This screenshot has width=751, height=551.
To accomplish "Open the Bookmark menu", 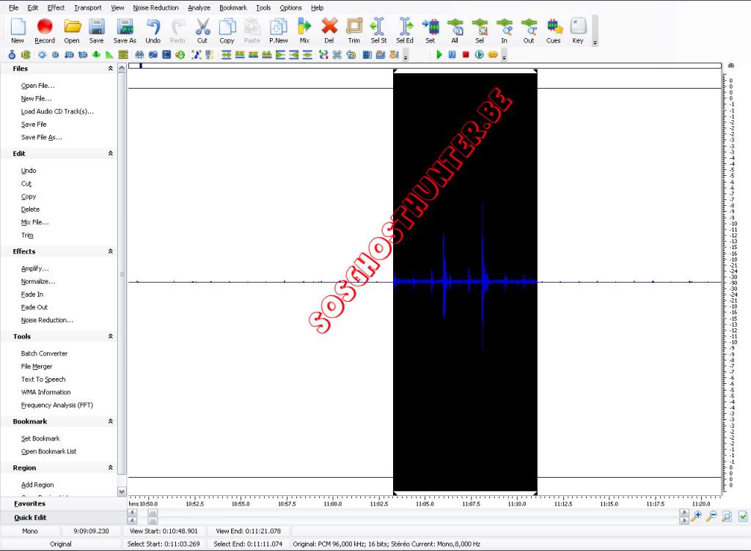I will coord(233,7).
